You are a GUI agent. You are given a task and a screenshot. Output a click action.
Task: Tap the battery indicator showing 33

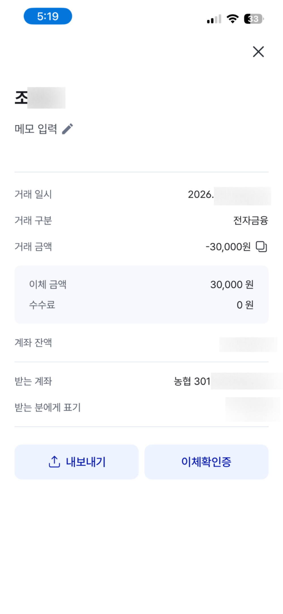[x=254, y=19]
